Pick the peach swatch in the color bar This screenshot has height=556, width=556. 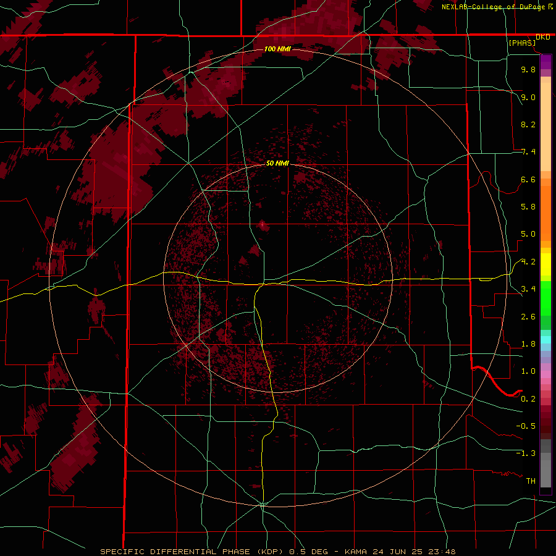[x=545, y=127]
